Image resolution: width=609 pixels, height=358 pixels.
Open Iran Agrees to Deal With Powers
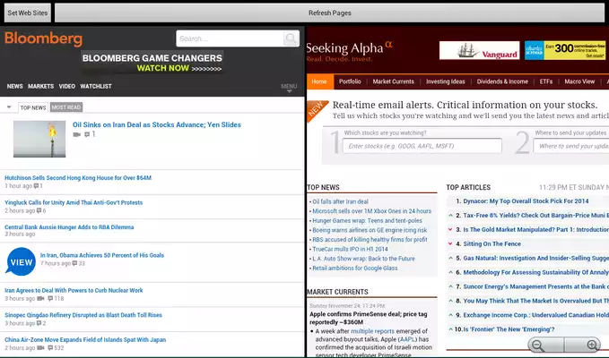click(74, 290)
